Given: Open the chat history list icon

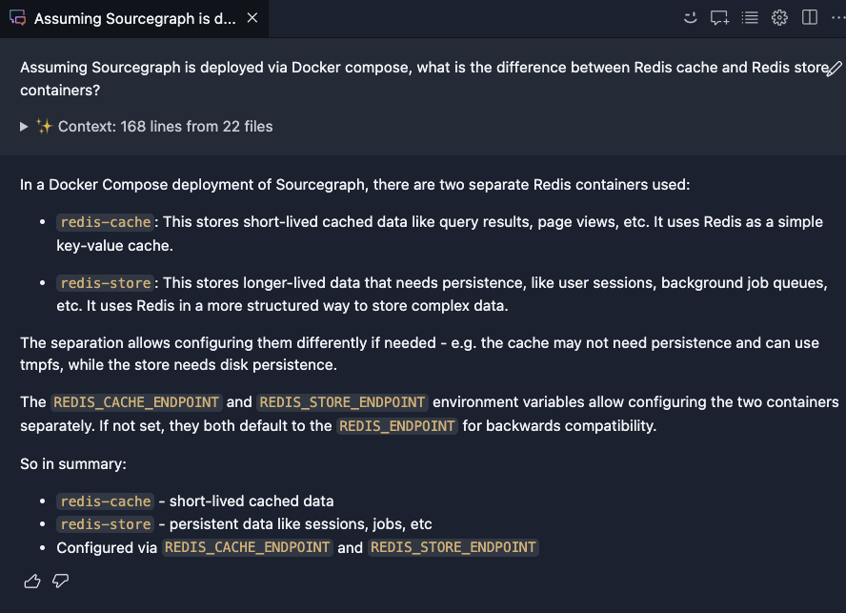Looking at the screenshot, I should pyautogui.click(x=750, y=18).
